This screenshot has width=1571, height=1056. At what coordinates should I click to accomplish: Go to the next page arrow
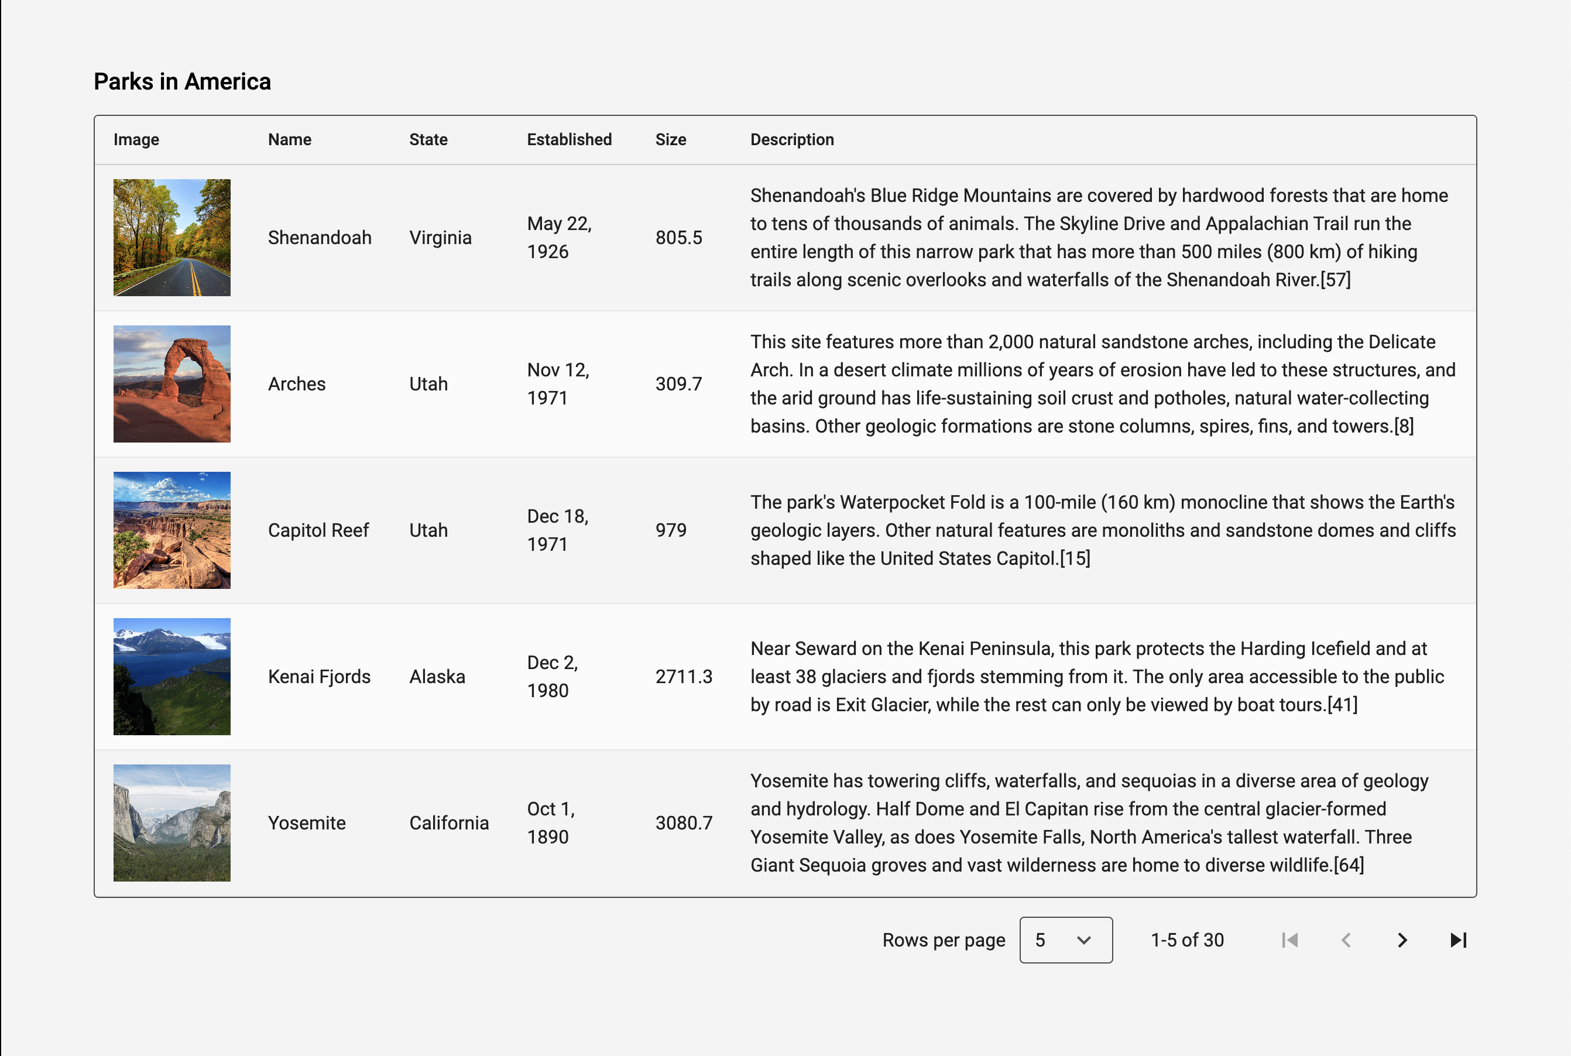1402,940
